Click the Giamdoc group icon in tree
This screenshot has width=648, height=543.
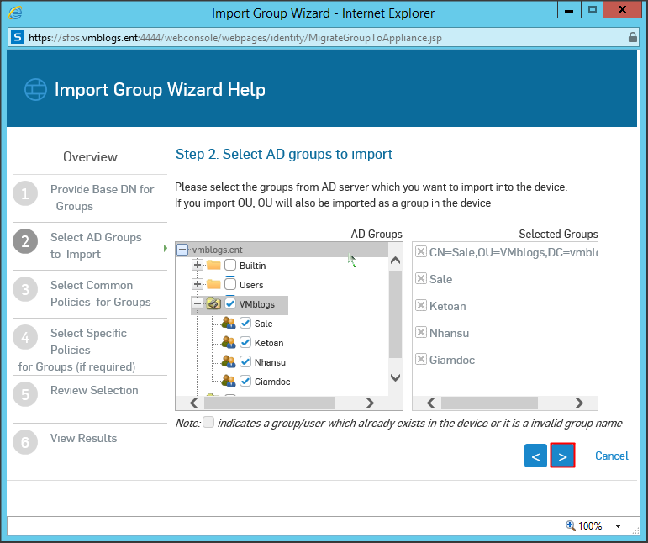pos(228,382)
